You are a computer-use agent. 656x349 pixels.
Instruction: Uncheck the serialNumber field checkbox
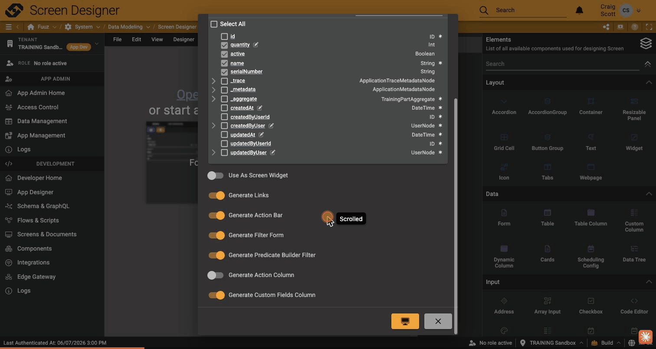(x=224, y=72)
